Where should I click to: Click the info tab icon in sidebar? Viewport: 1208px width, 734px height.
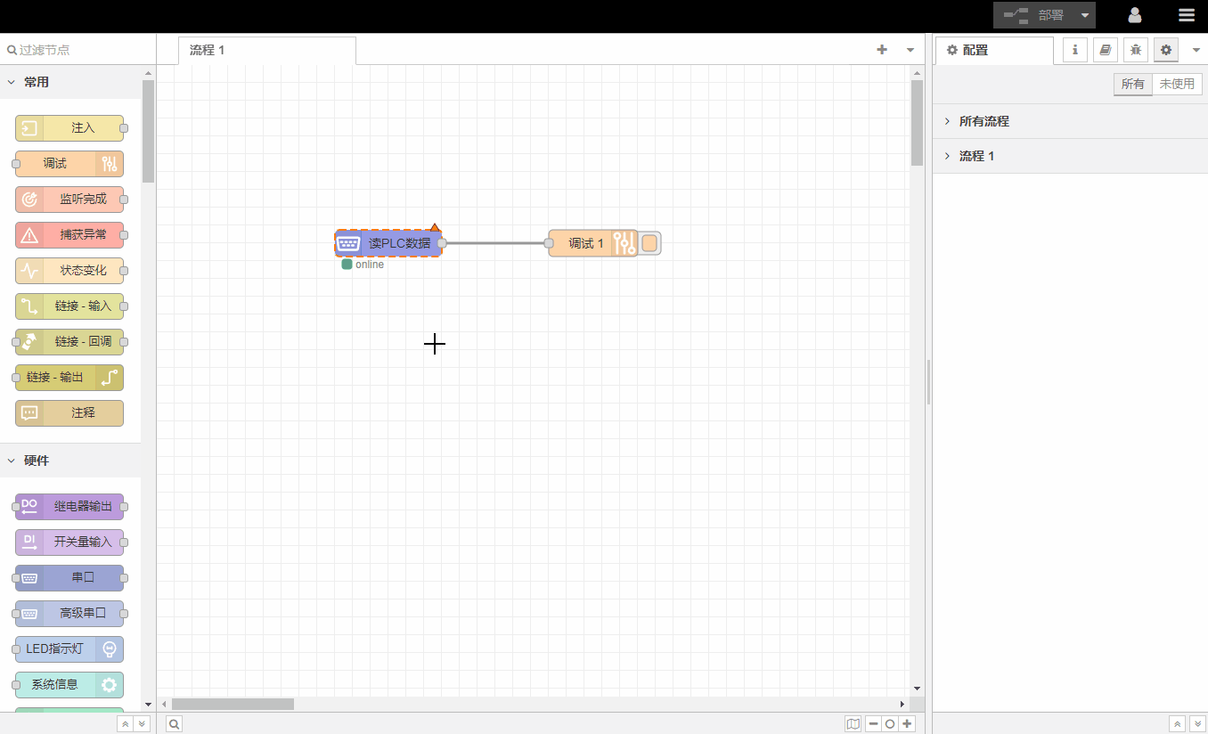coord(1074,50)
